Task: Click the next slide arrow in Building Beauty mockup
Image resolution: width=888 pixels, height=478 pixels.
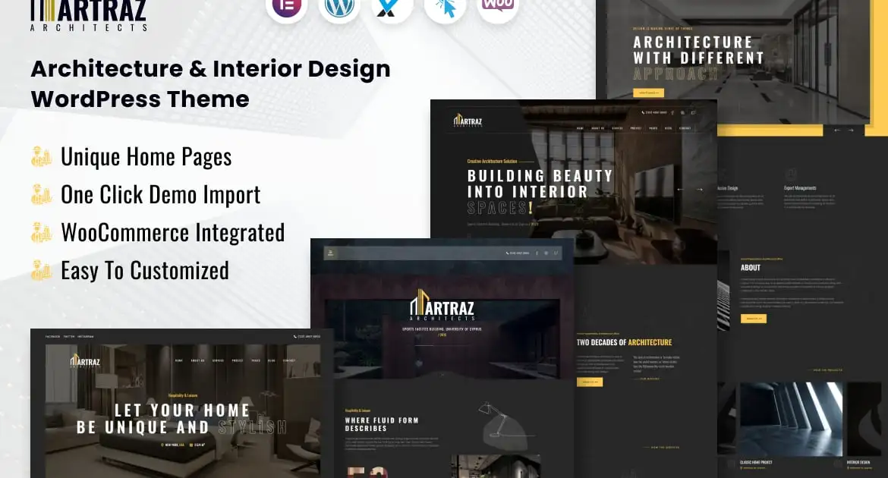Action: point(700,190)
